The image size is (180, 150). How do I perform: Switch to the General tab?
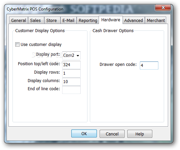(x=19, y=21)
